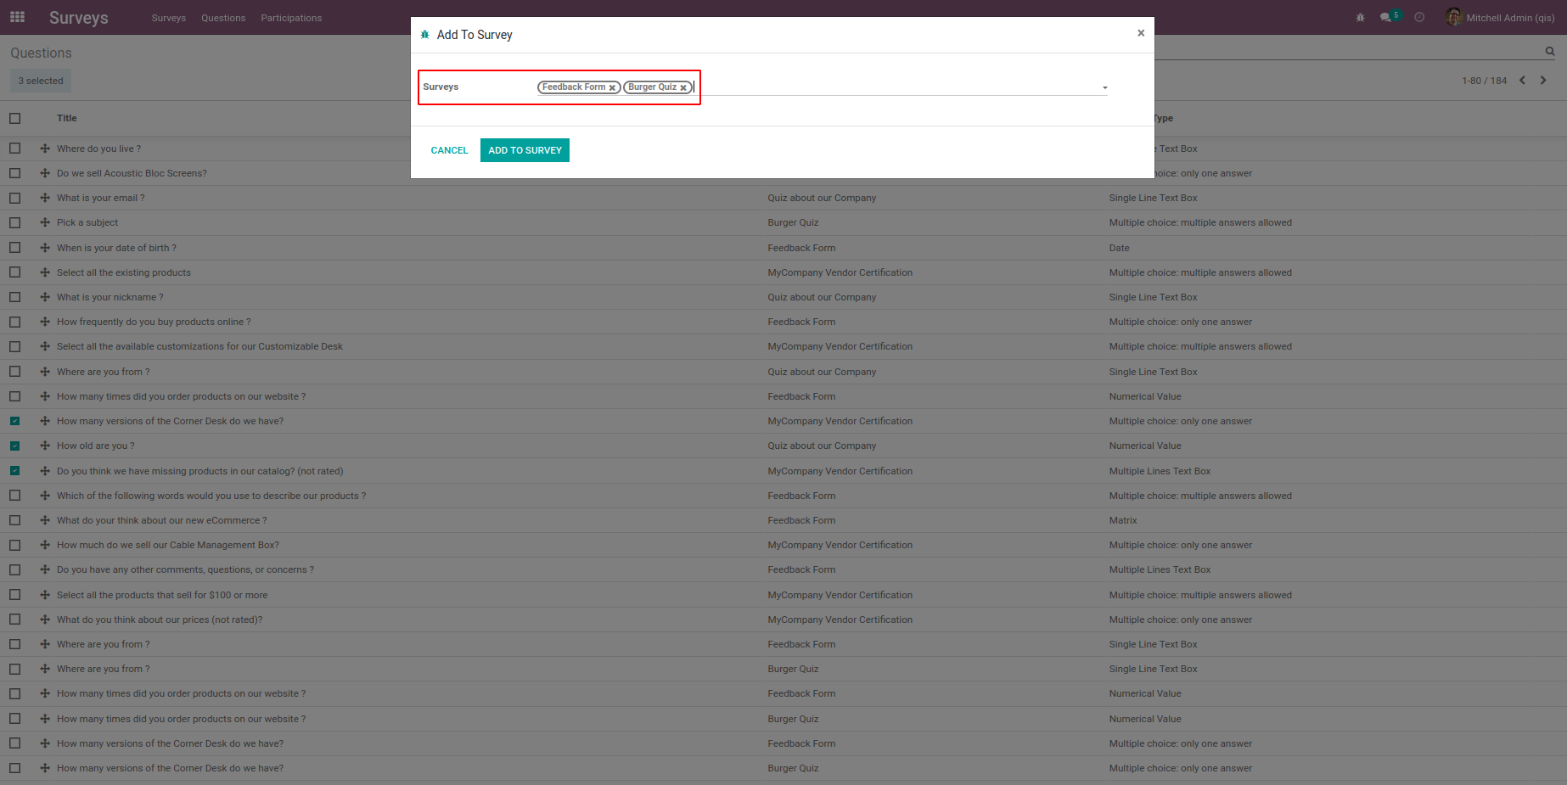Viewport: 1567px width, 785px height.
Task: Open the 'Which of the following words' question
Action: [x=211, y=496]
